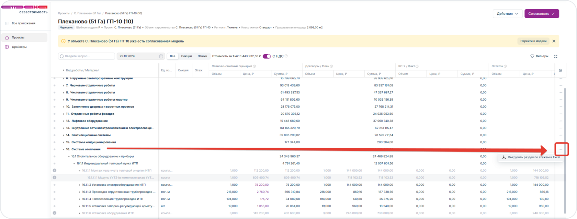Click info icon on 16.1.1.1.1 Модуль УУТЭ row
Image resolution: width=577 pixels, height=219 pixels.
pyautogui.click(x=55, y=178)
